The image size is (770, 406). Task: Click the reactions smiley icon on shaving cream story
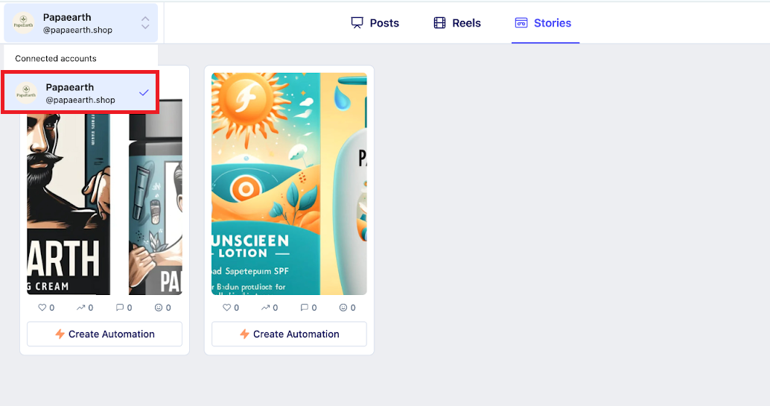pos(159,308)
